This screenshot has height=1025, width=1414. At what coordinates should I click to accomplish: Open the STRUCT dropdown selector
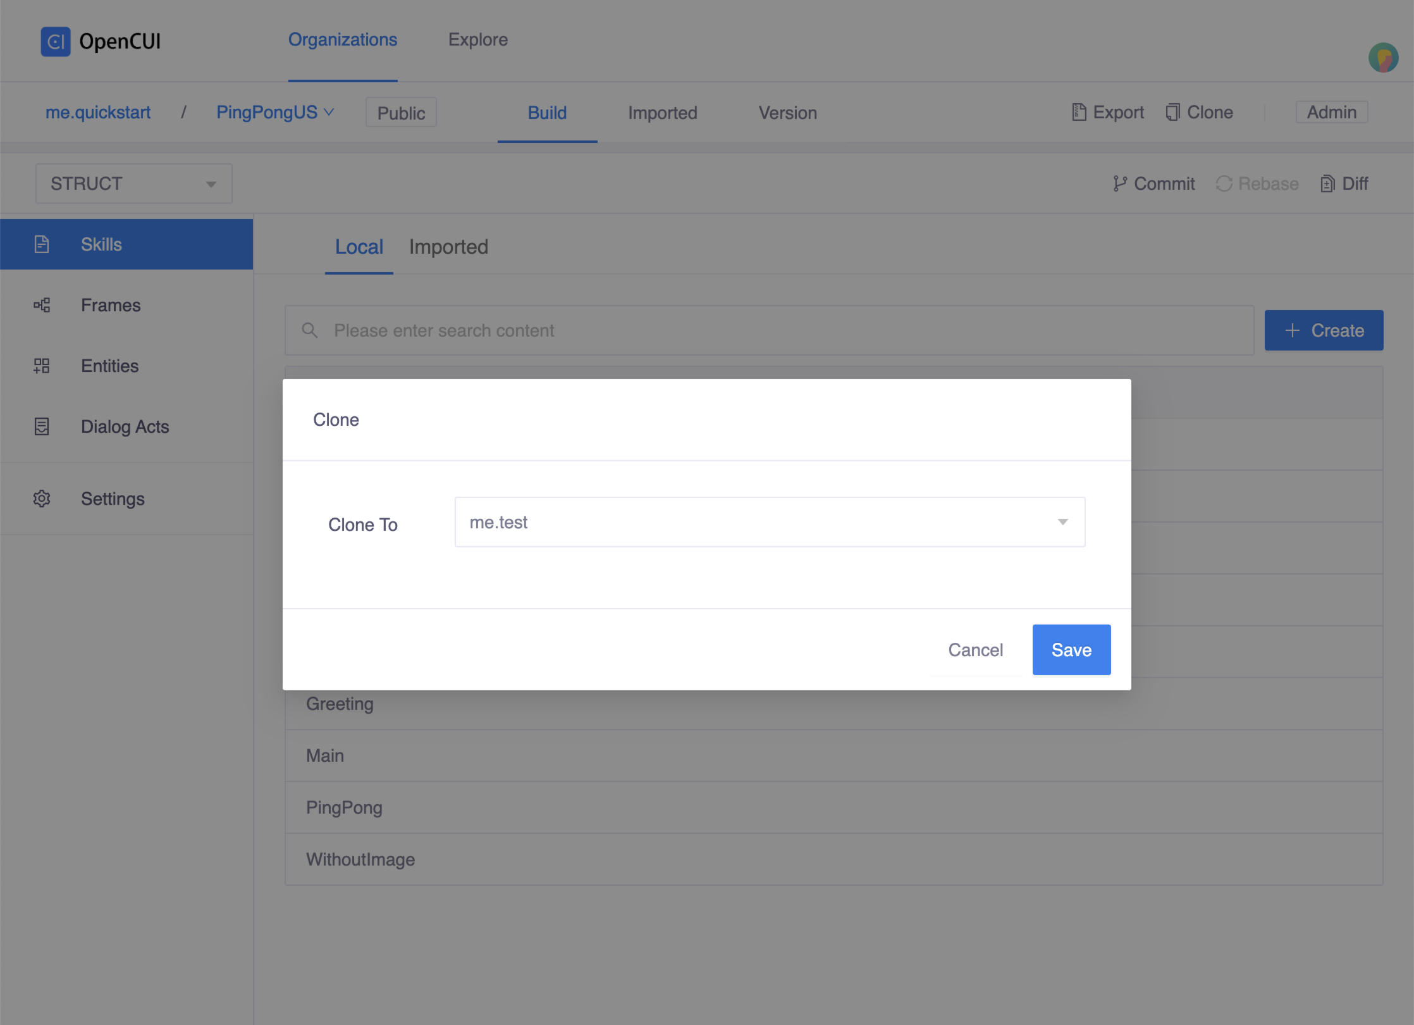point(133,183)
